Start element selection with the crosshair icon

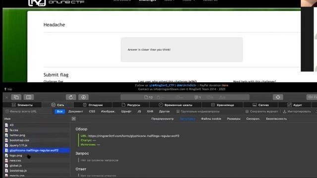point(278,97)
